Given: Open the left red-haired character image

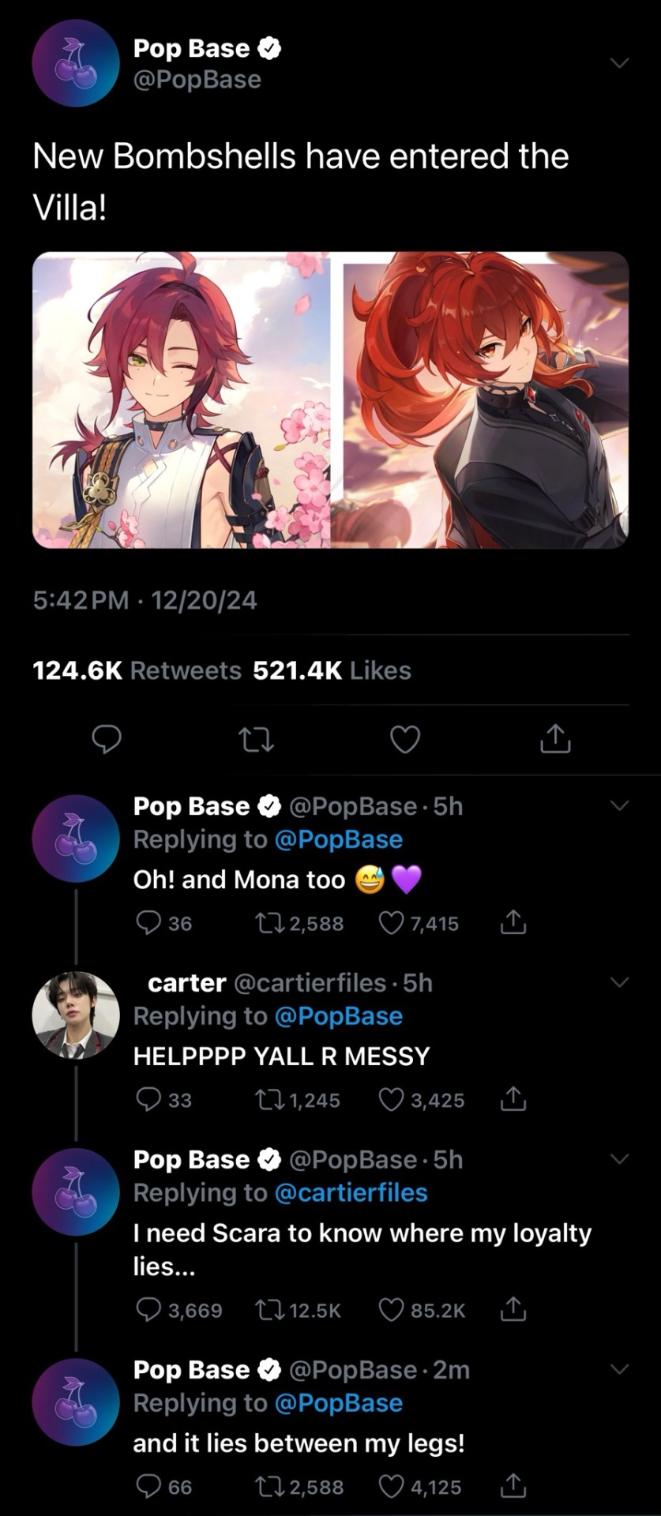Looking at the screenshot, I should tap(181, 400).
